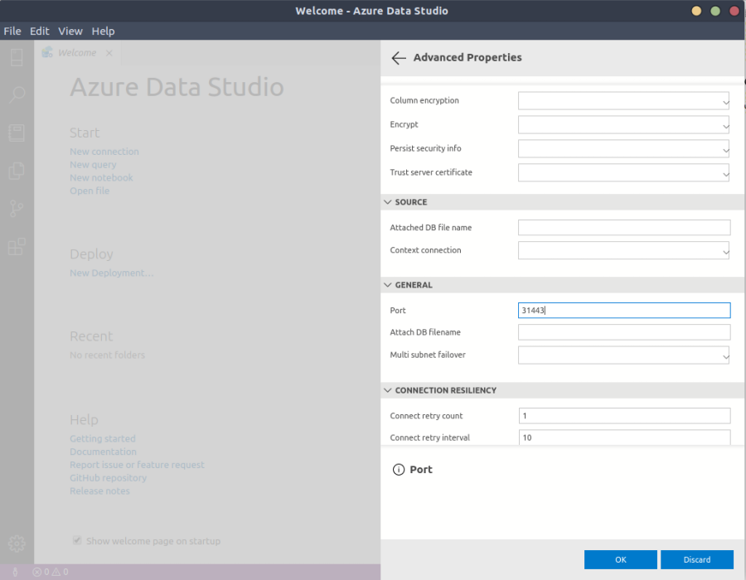Click the warnings count icon in the status bar
The image size is (746, 580).
pyautogui.click(x=56, y=572)
